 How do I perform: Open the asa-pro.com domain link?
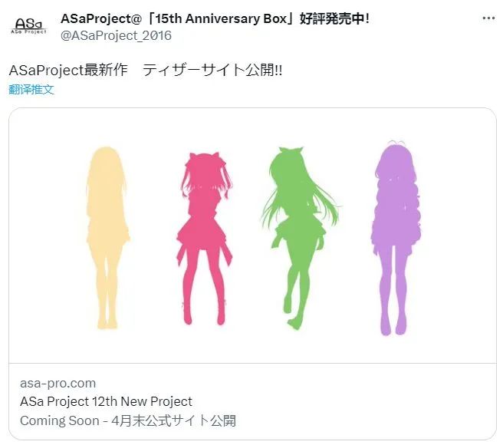pos(58,383)
